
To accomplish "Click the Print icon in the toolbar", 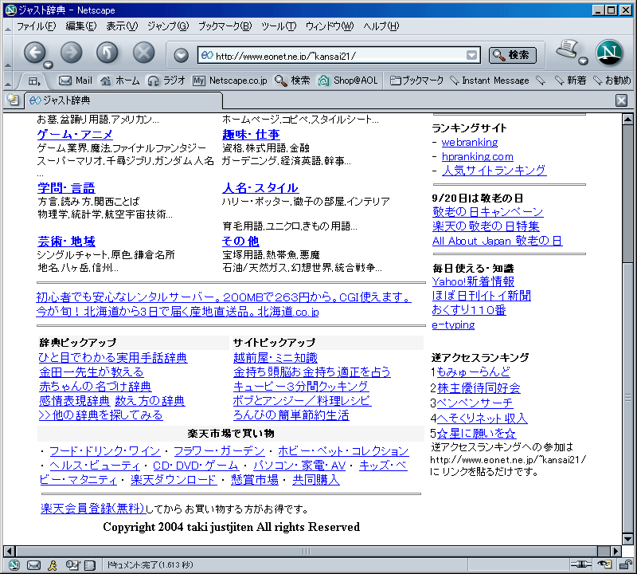I will pos(568,49).
